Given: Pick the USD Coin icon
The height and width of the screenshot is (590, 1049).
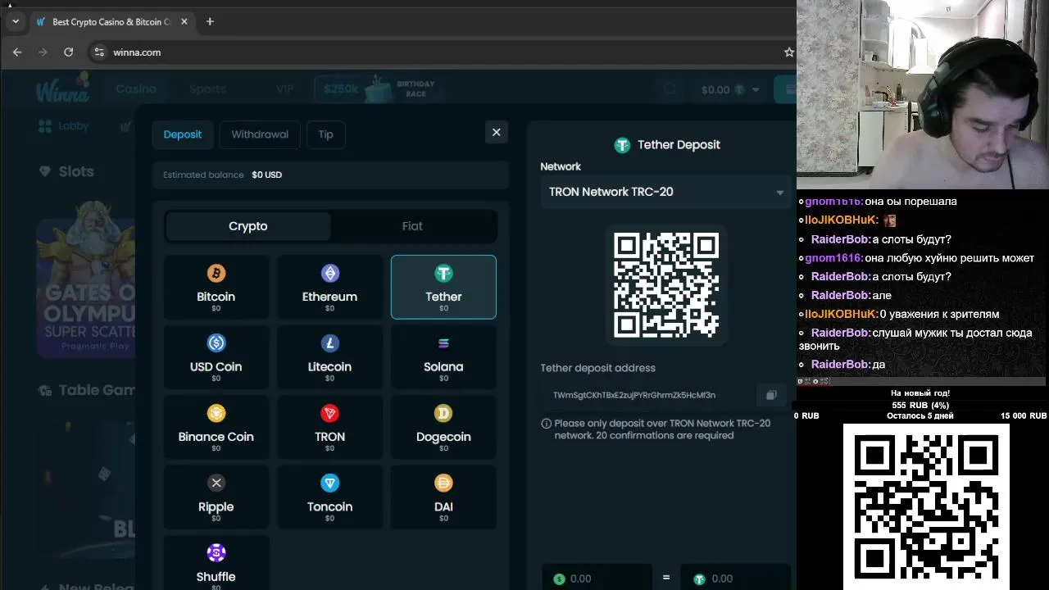Looking at the screenshot, I should 216,343.
